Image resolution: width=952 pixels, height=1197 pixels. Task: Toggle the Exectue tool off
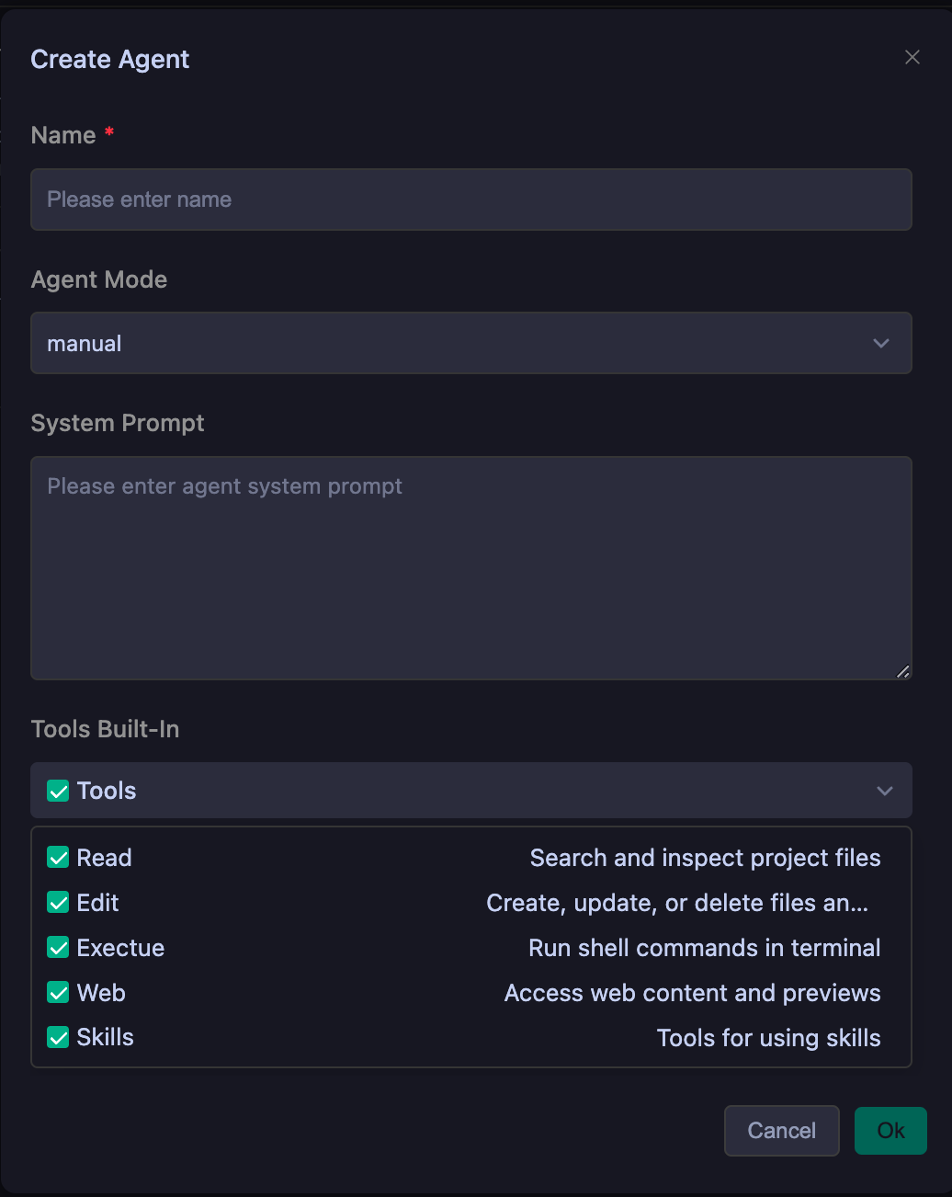[58, 947]
